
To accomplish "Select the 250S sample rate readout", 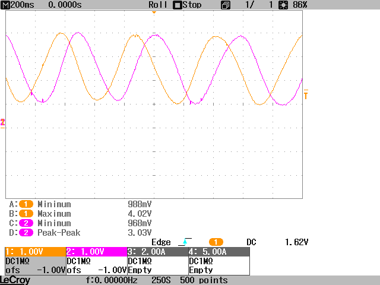I will [x=161, y=280].
